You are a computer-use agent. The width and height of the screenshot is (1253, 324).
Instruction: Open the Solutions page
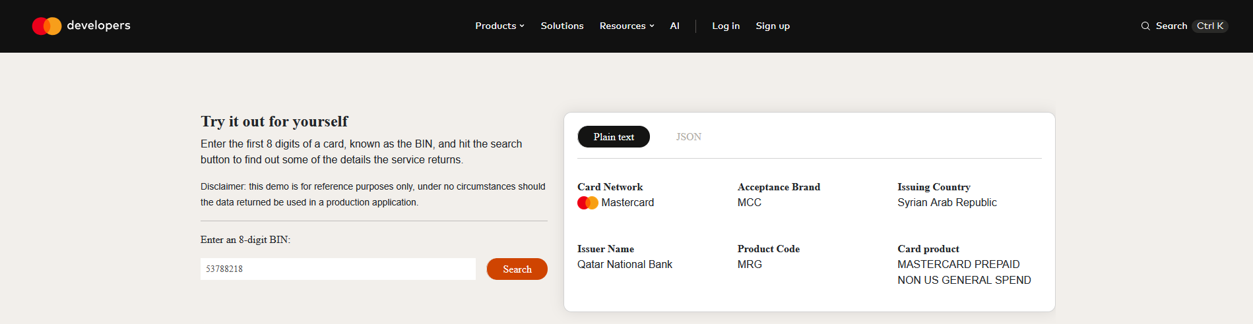pyautogui.click(x=562, y=26)
